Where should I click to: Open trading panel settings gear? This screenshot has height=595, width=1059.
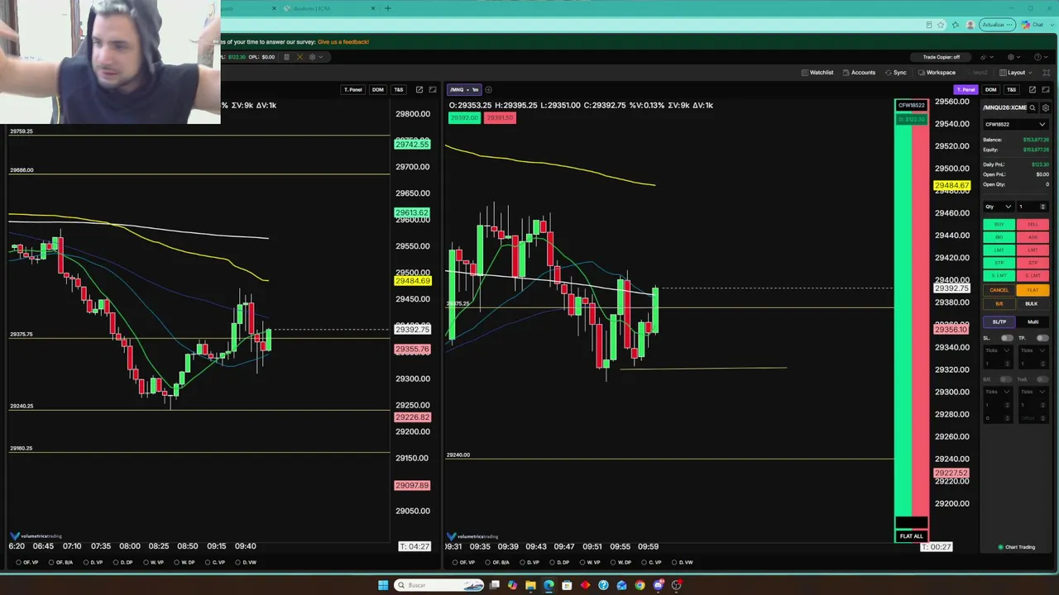[x=1046, y=107]
